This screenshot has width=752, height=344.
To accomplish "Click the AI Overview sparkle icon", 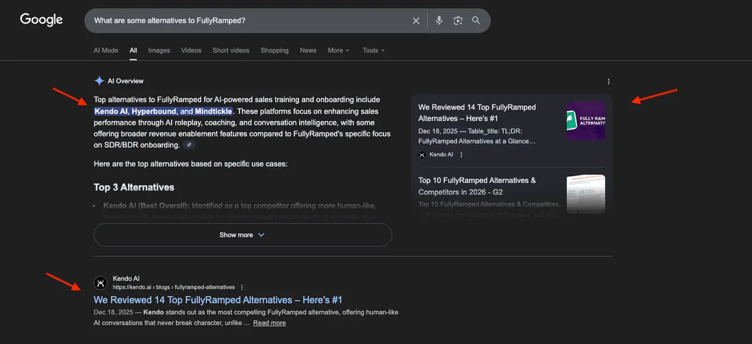I will pyautogui.click(x=99, y=81).
